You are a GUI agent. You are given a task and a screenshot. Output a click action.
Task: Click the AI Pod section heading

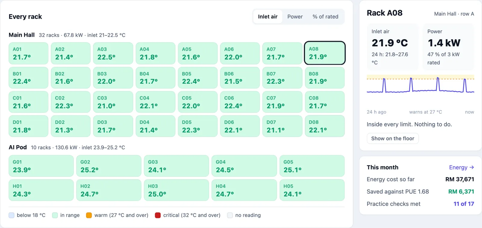tap(18, 147)
